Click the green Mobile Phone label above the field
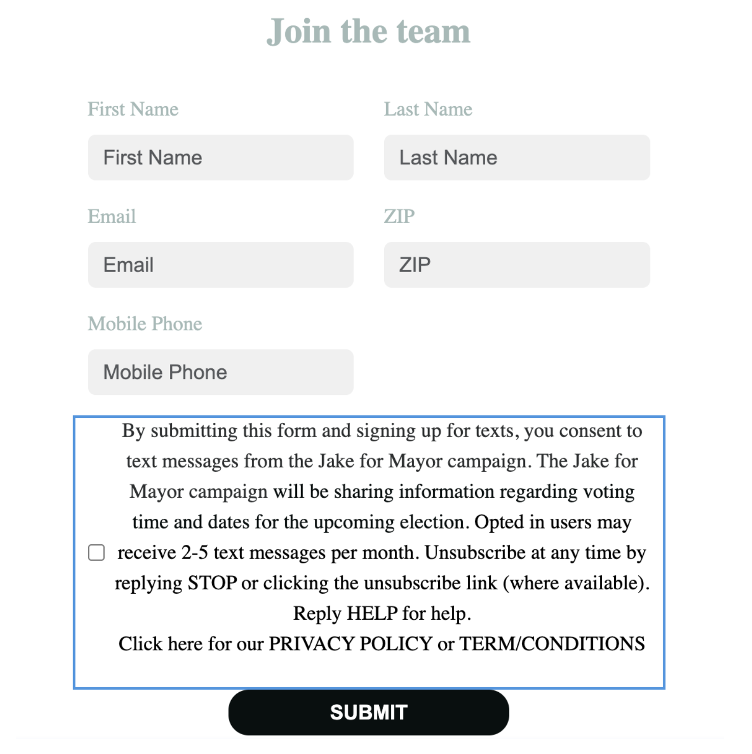The image size is (752, 754). (145, 324)
